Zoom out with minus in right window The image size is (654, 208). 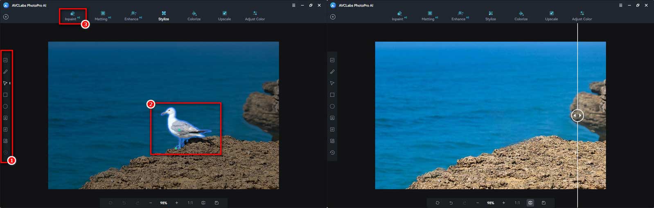point(478,203)
